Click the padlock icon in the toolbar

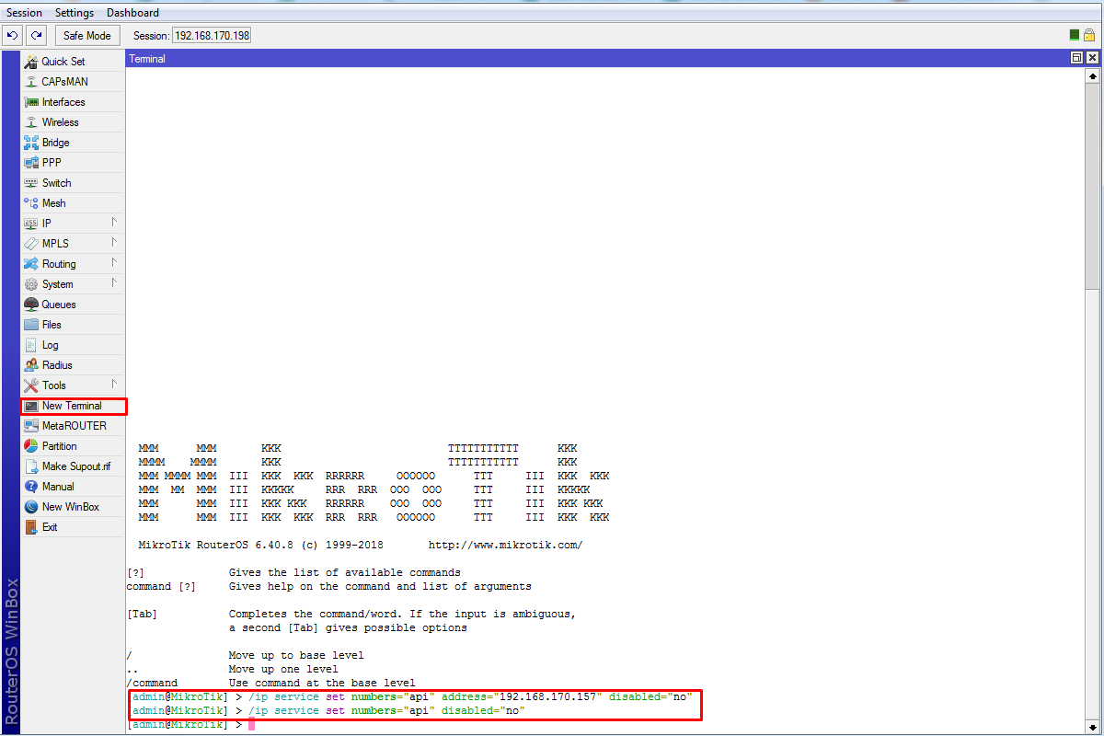[1089, 35]
